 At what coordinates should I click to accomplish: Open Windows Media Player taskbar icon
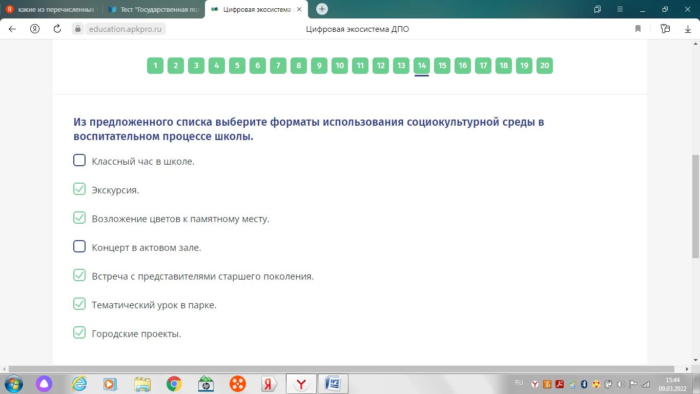(x=110, y=384)
